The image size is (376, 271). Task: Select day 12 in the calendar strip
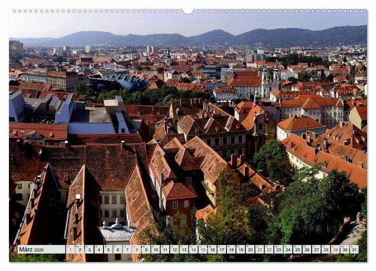(174, 249)
